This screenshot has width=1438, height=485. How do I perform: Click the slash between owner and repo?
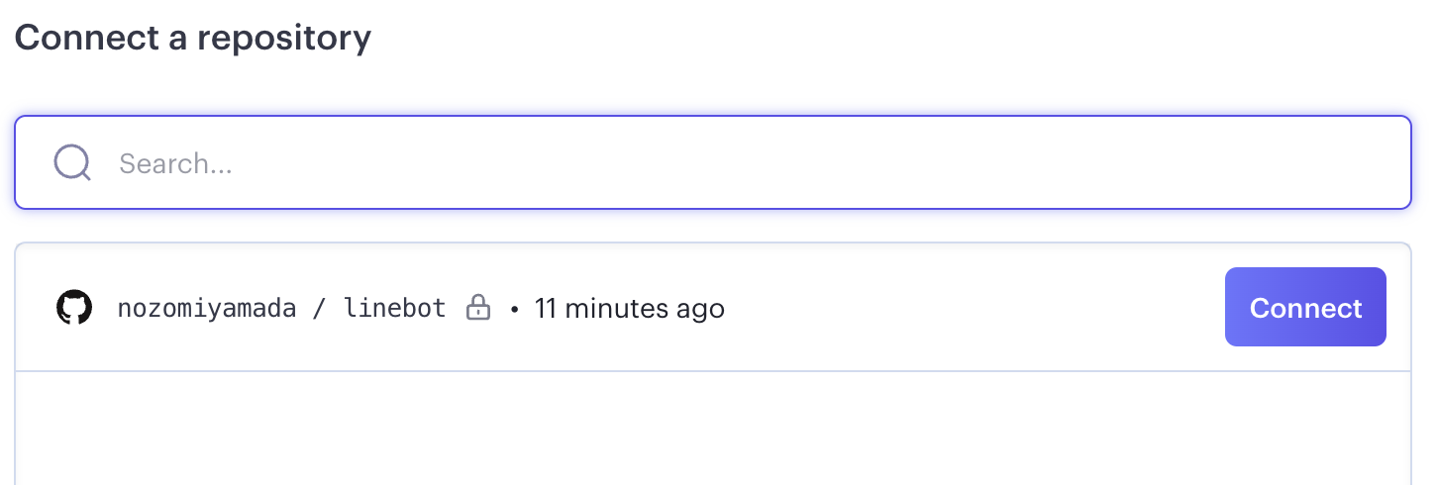(x=320, y=308)
